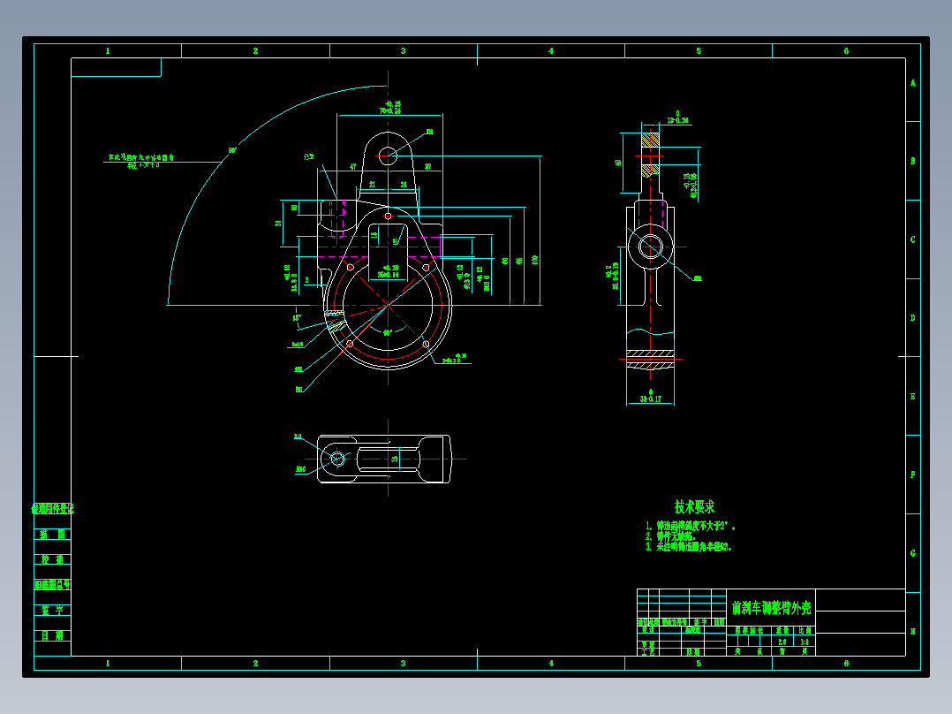Screen dimensions: 952x714
Task: Click the small hole at top of arm
Action: (x=388, y=156)
